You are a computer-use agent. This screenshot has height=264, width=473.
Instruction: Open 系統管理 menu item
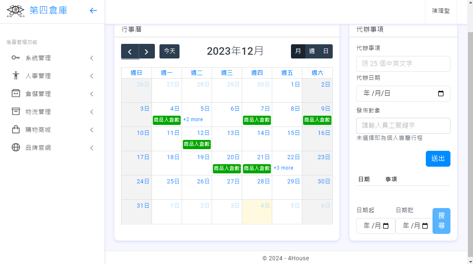tap(52, 58)
